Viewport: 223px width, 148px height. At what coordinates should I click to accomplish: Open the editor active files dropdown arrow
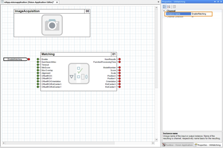click(x=158, y=2)
